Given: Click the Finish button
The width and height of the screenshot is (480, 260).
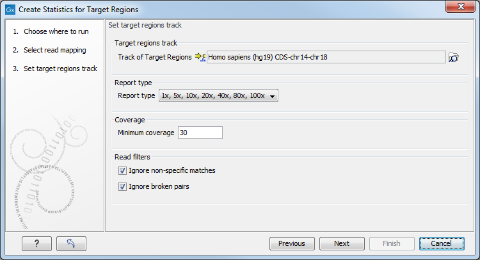Looking at the screenshot, I should (x=392, y=243).
